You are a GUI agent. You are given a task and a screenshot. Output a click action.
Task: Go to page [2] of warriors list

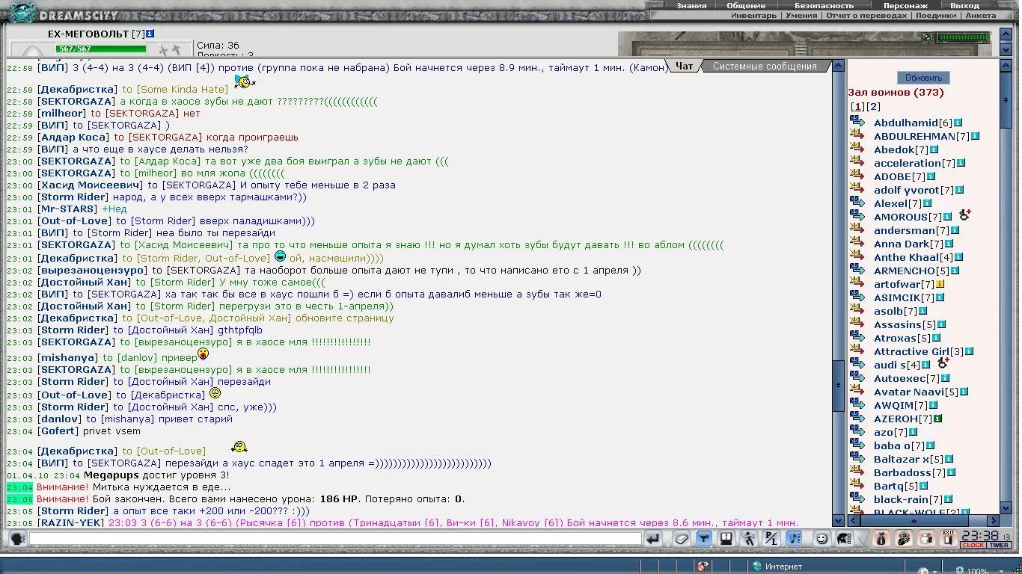coord(873,107)
